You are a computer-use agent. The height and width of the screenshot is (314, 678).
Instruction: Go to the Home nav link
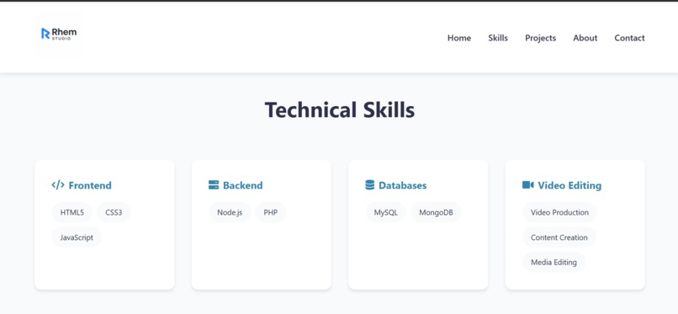(459, 38)
